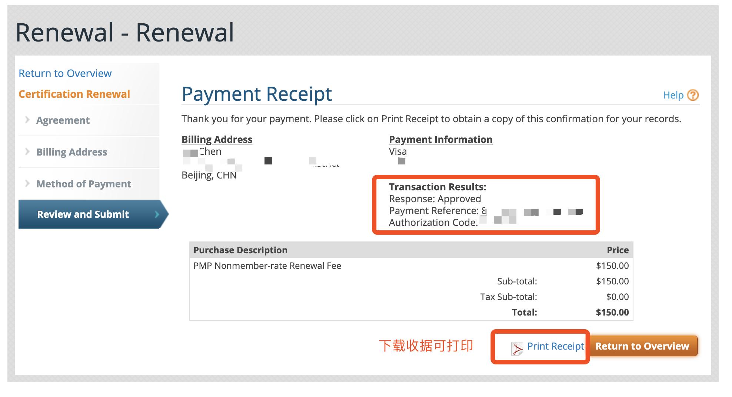This screenshot has height=397, width=732.
Task: Select the Transaction Results highlighted box
Action: point(485,204)
